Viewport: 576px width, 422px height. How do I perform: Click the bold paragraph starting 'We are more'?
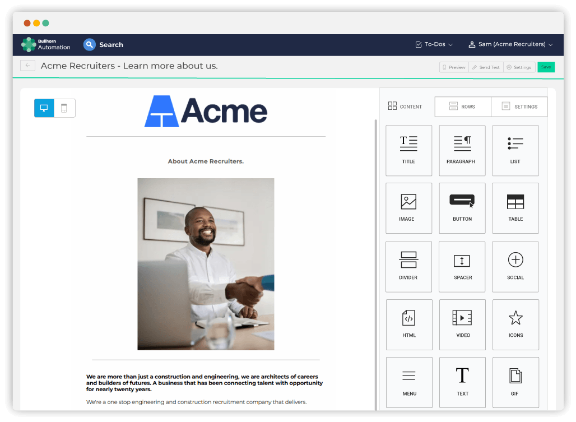[x=205, y=383]
